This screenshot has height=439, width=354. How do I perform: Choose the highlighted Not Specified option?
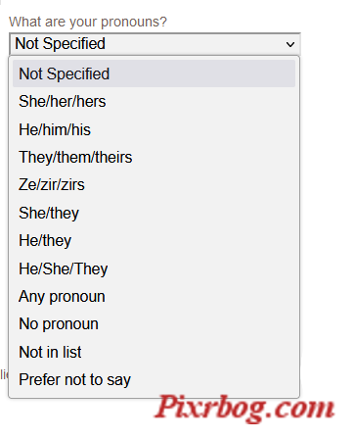[154, 73]
